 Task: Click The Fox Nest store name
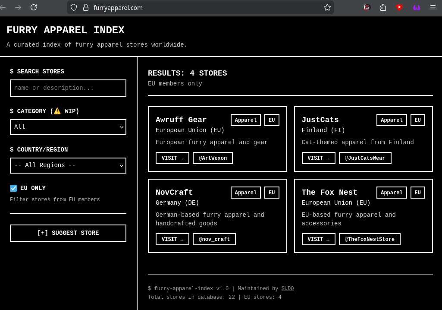(x=329, y=192)
